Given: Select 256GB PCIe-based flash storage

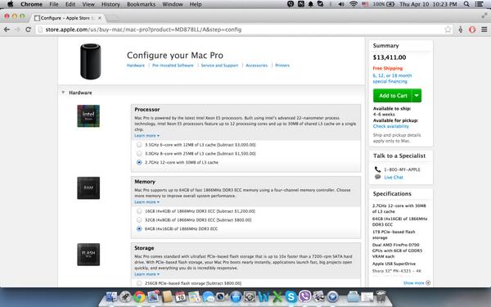Looking at the screenshot, I should point(139,283).
